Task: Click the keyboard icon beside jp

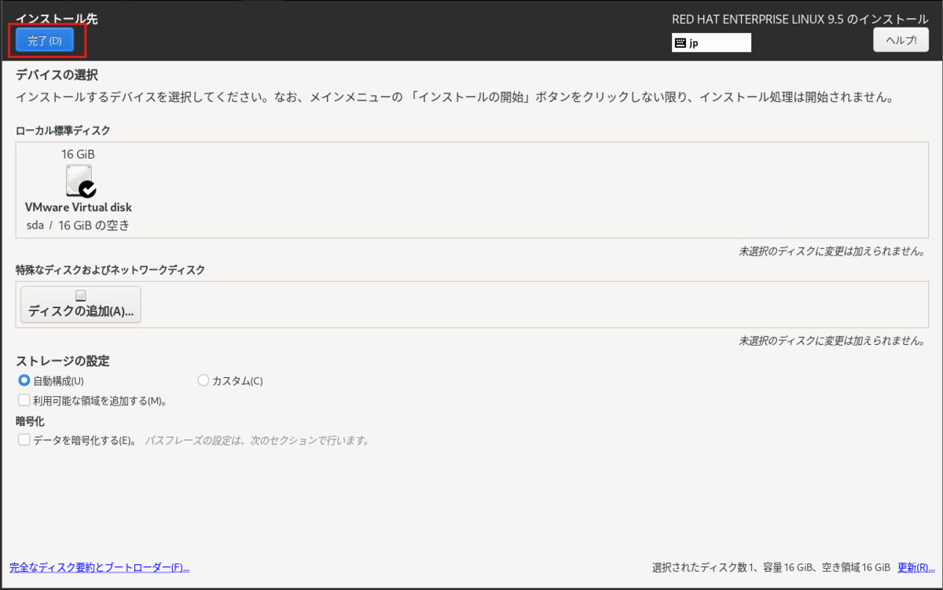Action: tap(680, 43)
